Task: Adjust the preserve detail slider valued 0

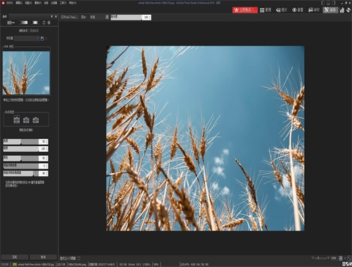Action: tap(21, 166)
